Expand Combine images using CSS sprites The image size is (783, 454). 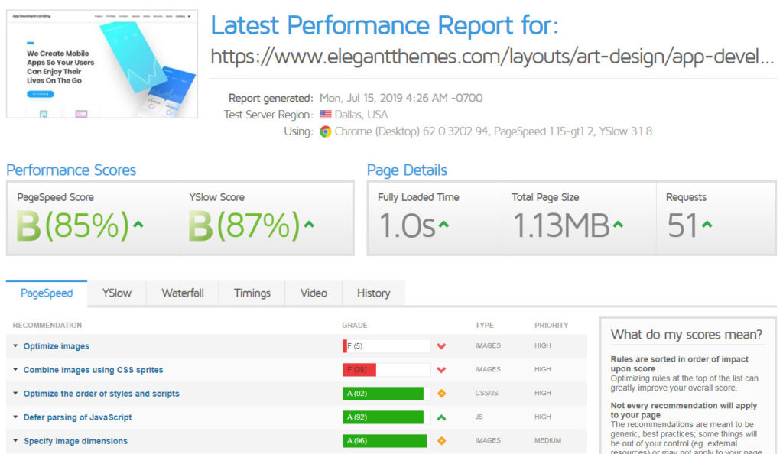(x=15, y=370)
